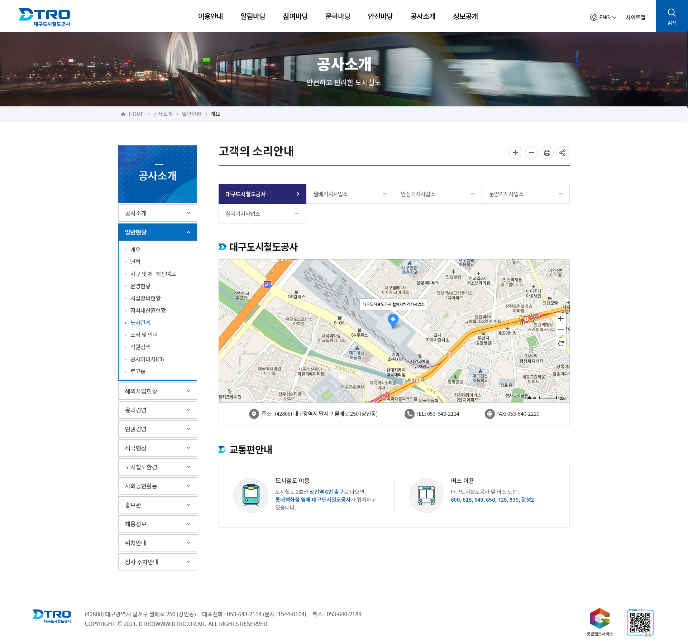
Task: Zoom out on the Kakao map
Action: (x=560, y=330)
